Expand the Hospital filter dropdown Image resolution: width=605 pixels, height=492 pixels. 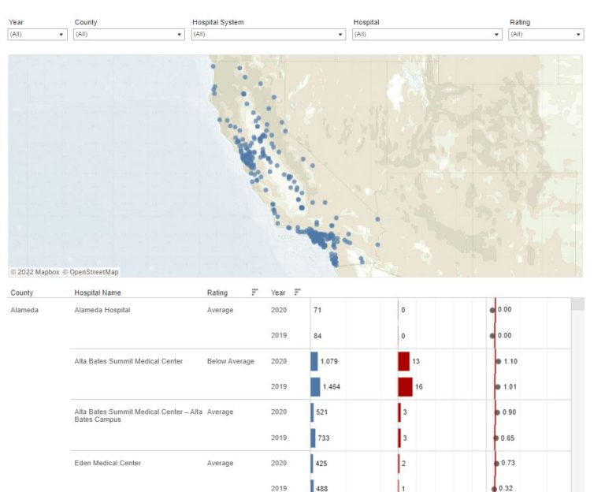(x=427, y=35)
